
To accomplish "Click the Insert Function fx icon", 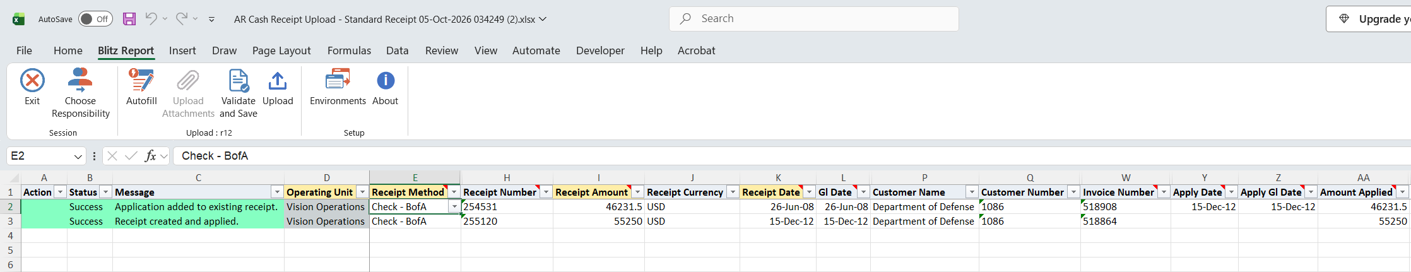I will [x=150, y=156].
